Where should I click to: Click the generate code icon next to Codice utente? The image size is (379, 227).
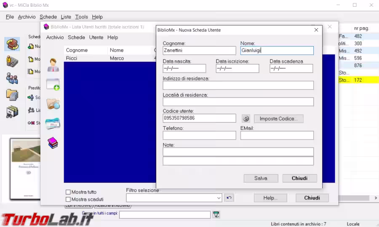[246, 119]
